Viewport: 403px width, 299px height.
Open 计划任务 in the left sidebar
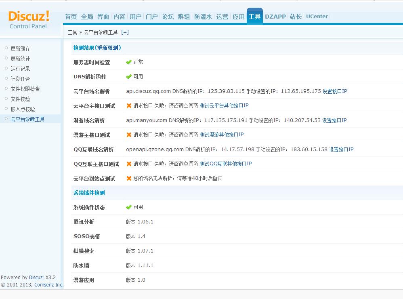pyautogui.click(x=20, y=79)
